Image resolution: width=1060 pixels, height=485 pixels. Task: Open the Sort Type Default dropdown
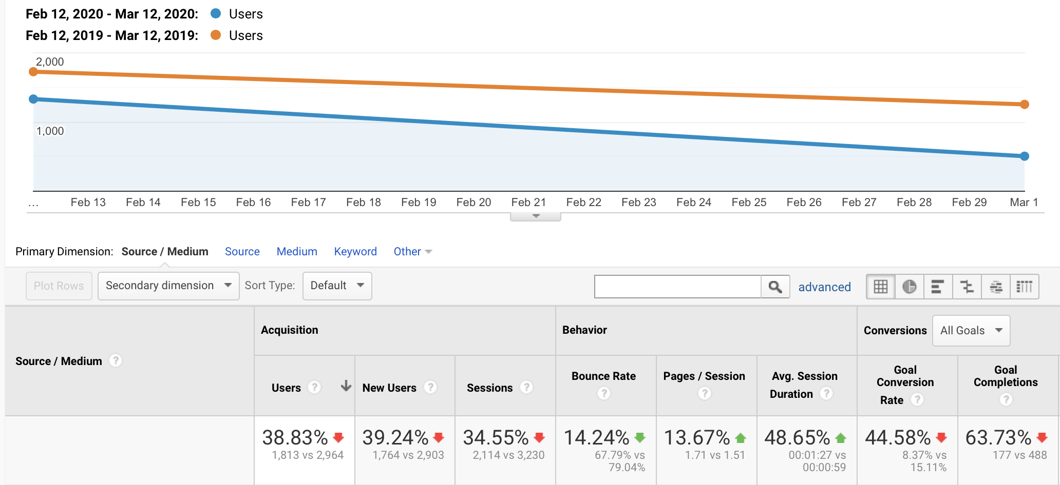coord(337,286)
